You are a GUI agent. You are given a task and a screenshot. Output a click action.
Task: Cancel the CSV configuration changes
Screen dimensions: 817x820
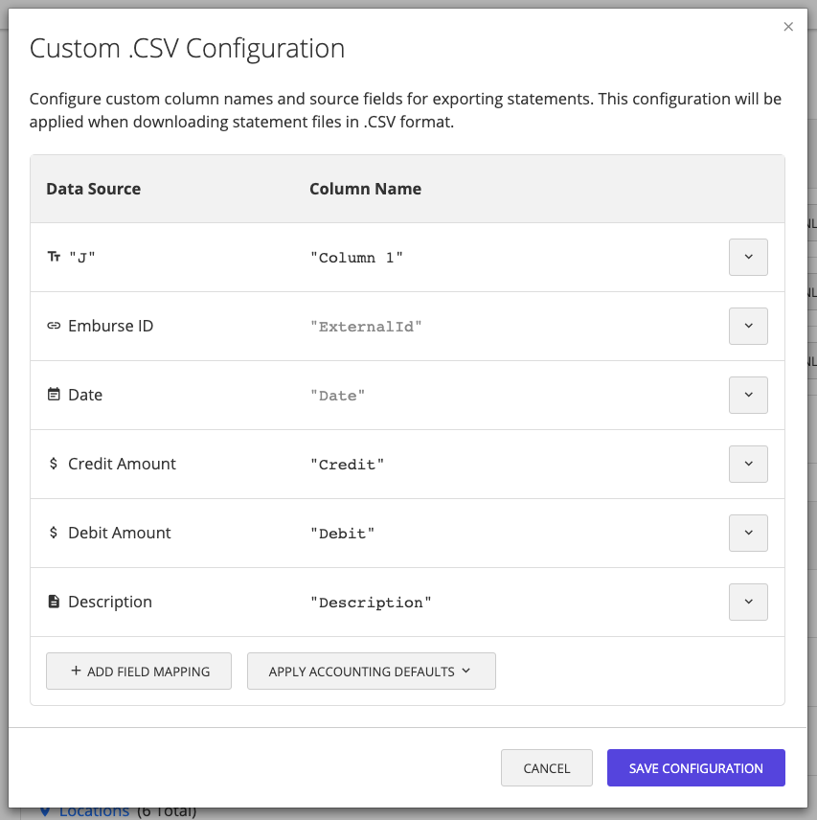coord(546,767)
